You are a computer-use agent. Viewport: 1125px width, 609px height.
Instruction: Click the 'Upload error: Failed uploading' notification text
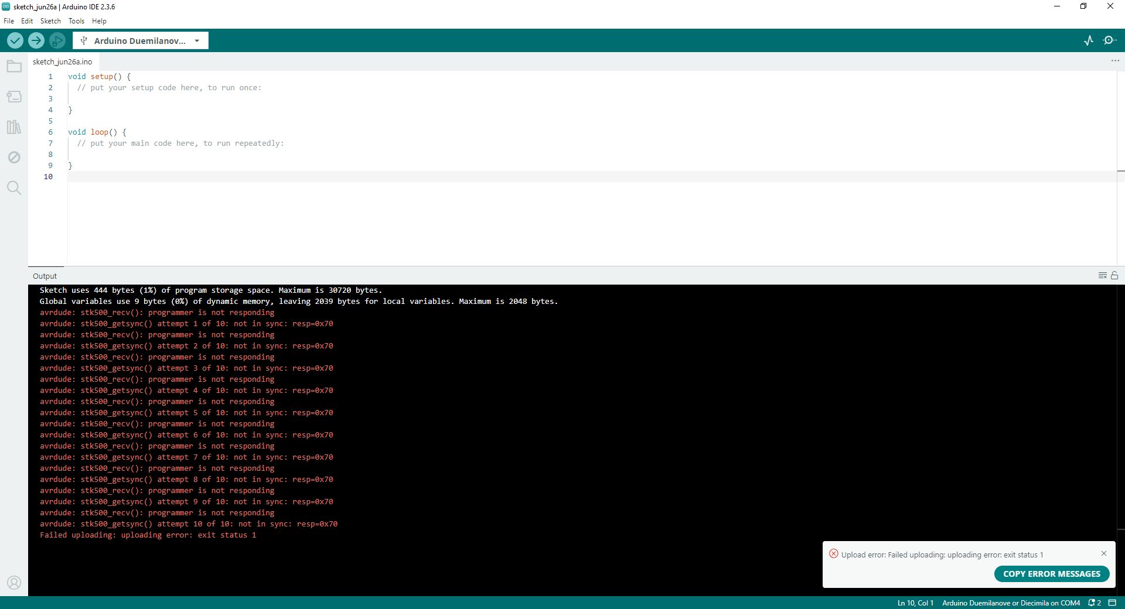942,555
